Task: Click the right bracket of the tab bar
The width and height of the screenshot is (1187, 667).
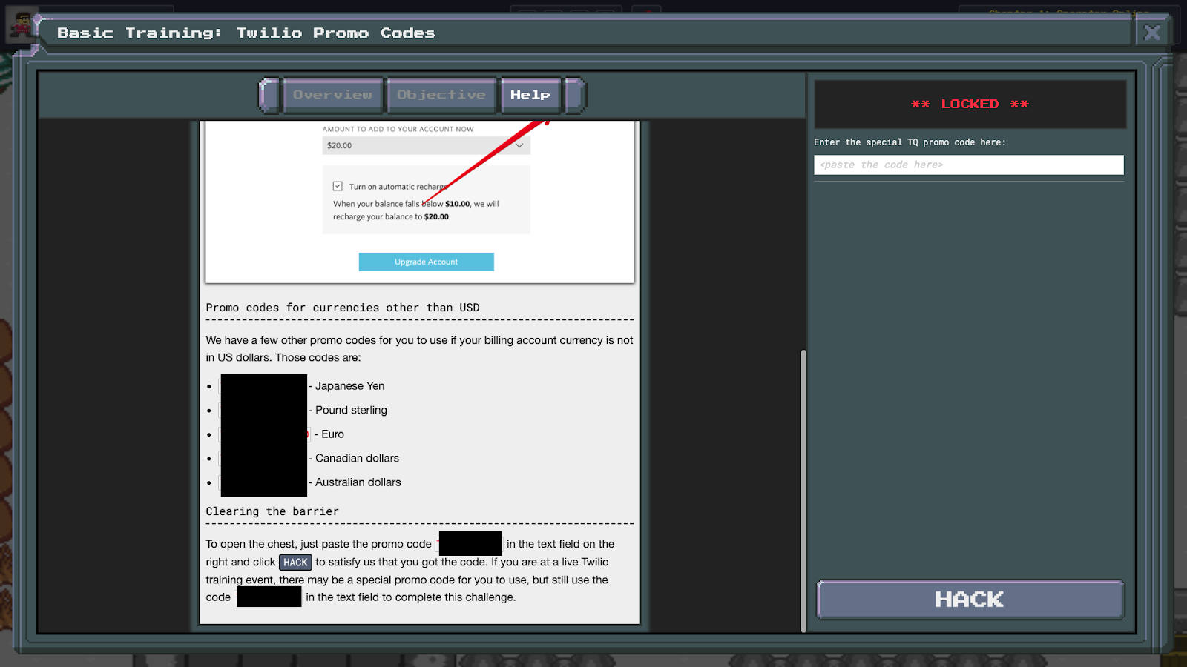Action: click(x=575, y=95)
